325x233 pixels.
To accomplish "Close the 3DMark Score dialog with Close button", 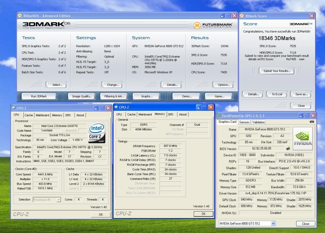I will pyautogui.click(x=301, y=106).
